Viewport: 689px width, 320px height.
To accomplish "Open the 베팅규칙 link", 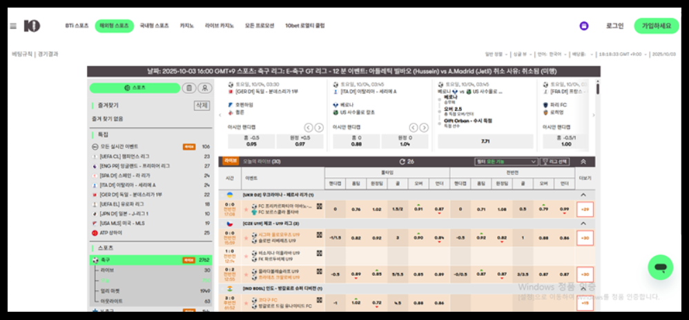I will [21, 54].
